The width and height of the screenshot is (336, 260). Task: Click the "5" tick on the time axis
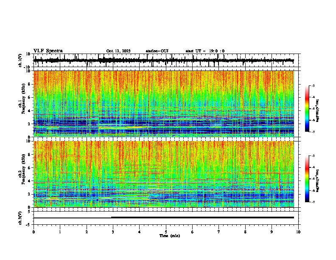[166, 232]
